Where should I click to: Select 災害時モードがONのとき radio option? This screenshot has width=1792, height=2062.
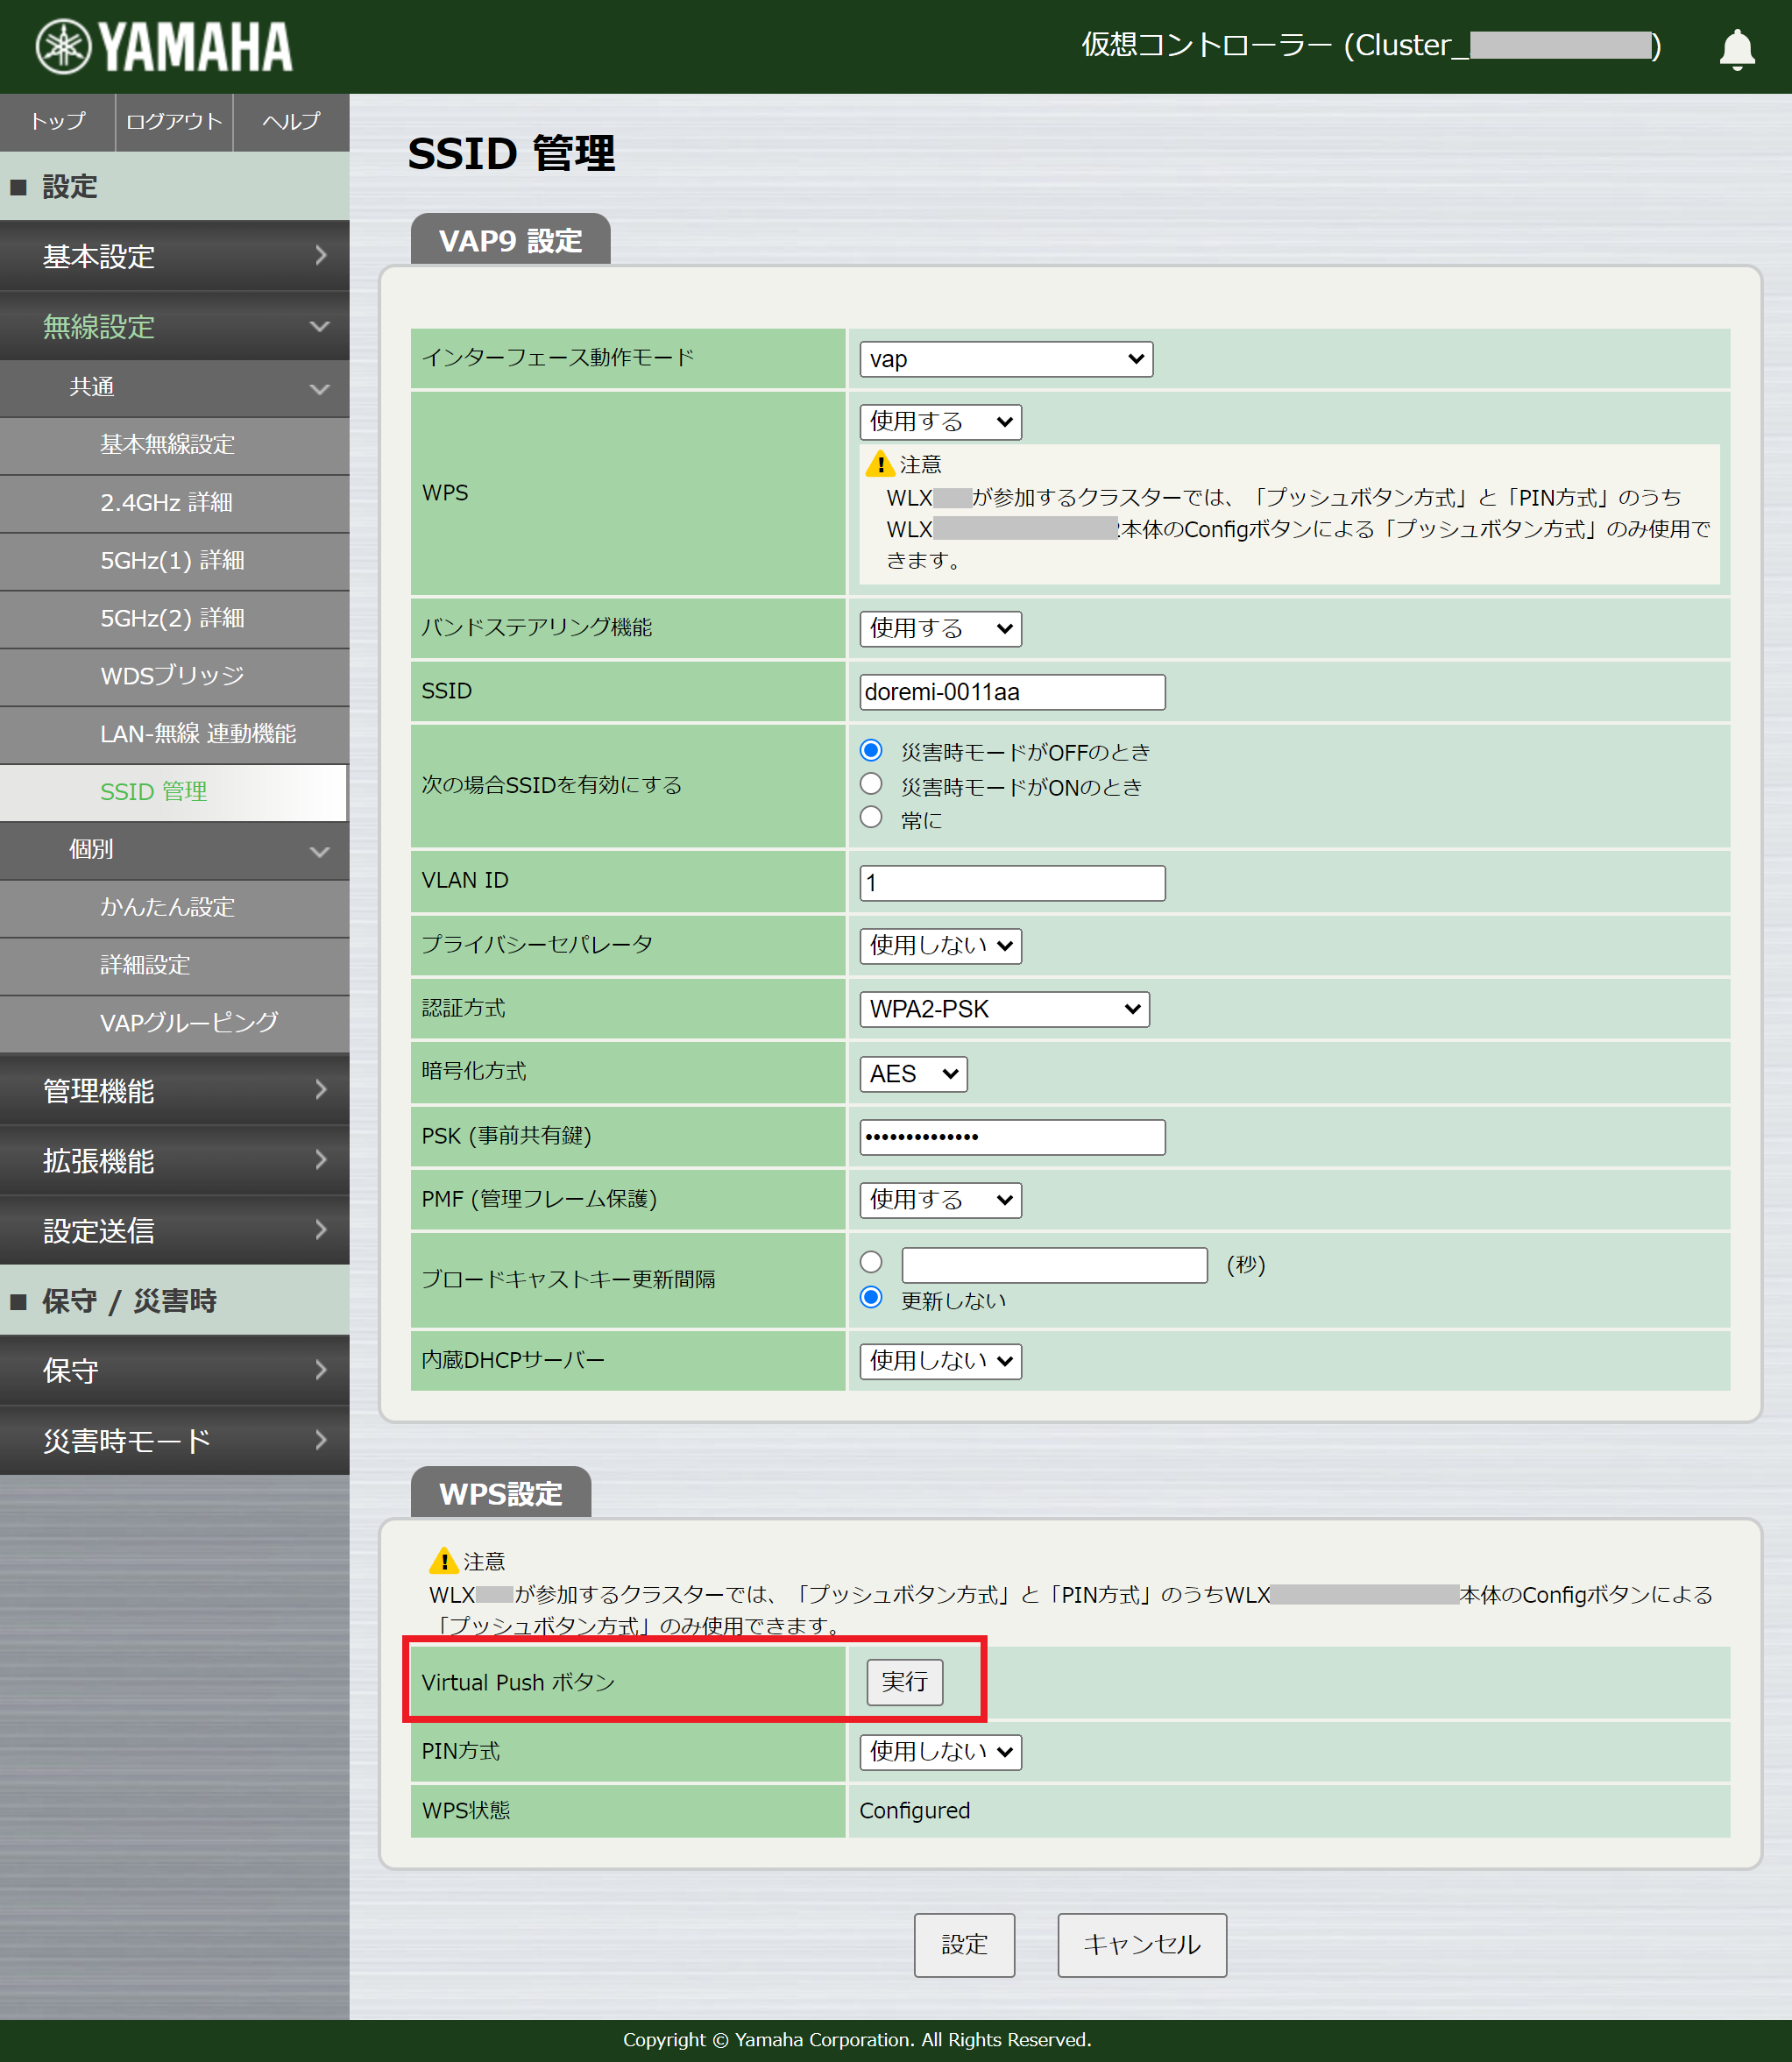click(871, 784)
